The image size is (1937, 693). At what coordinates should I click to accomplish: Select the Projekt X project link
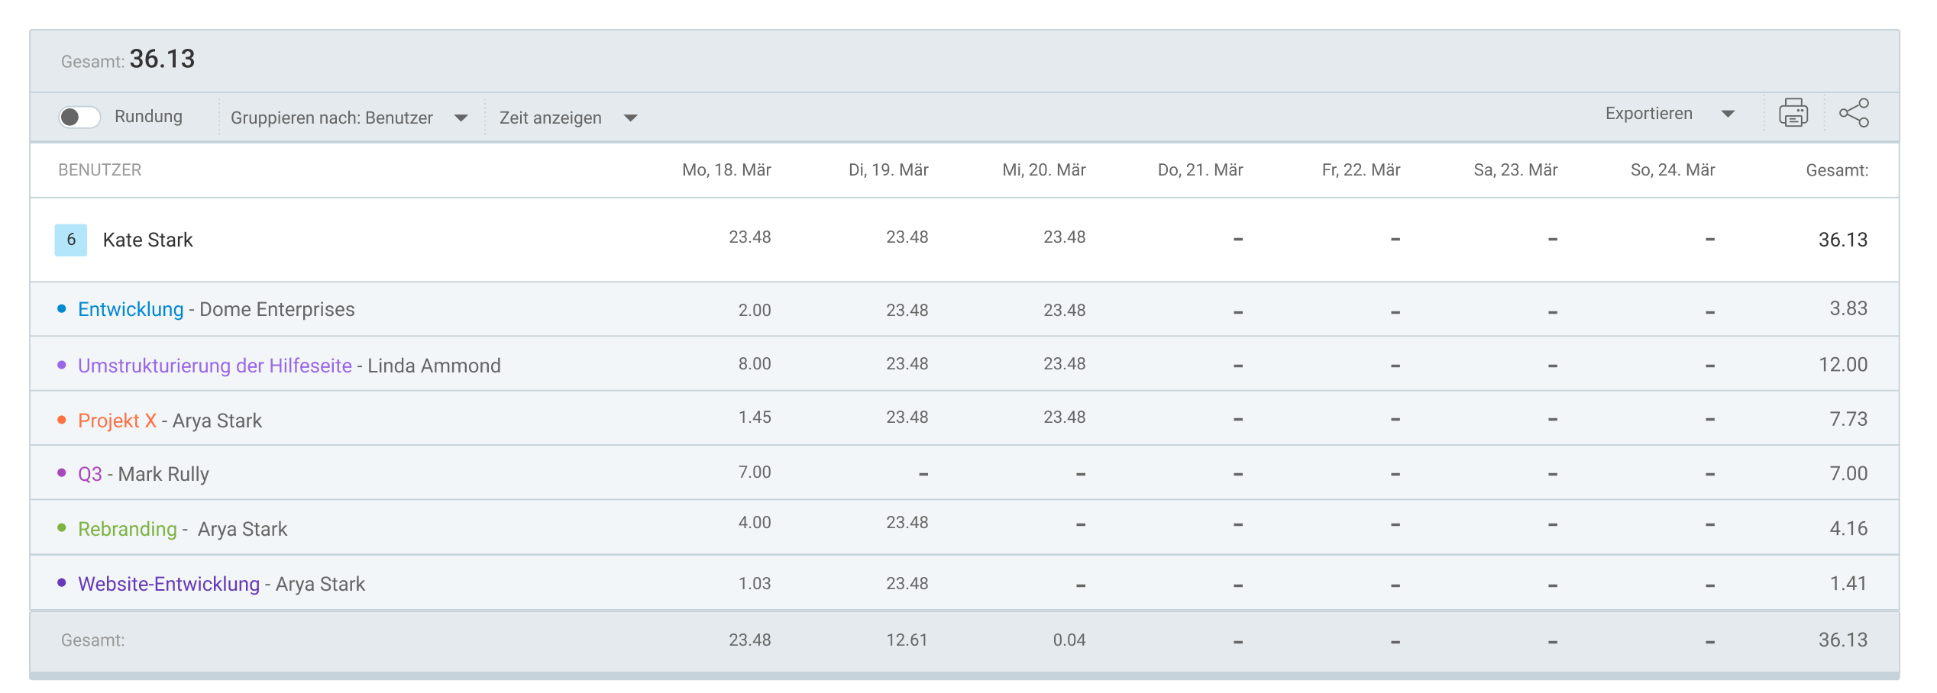point(117,421)
